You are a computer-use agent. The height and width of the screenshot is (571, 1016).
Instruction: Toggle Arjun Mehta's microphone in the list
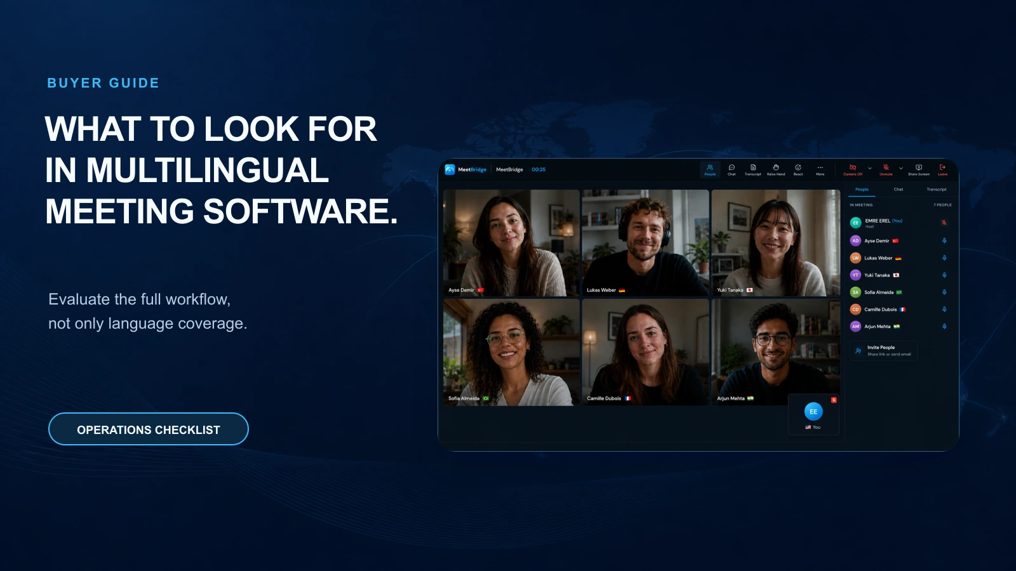click(x=944, y=327)
